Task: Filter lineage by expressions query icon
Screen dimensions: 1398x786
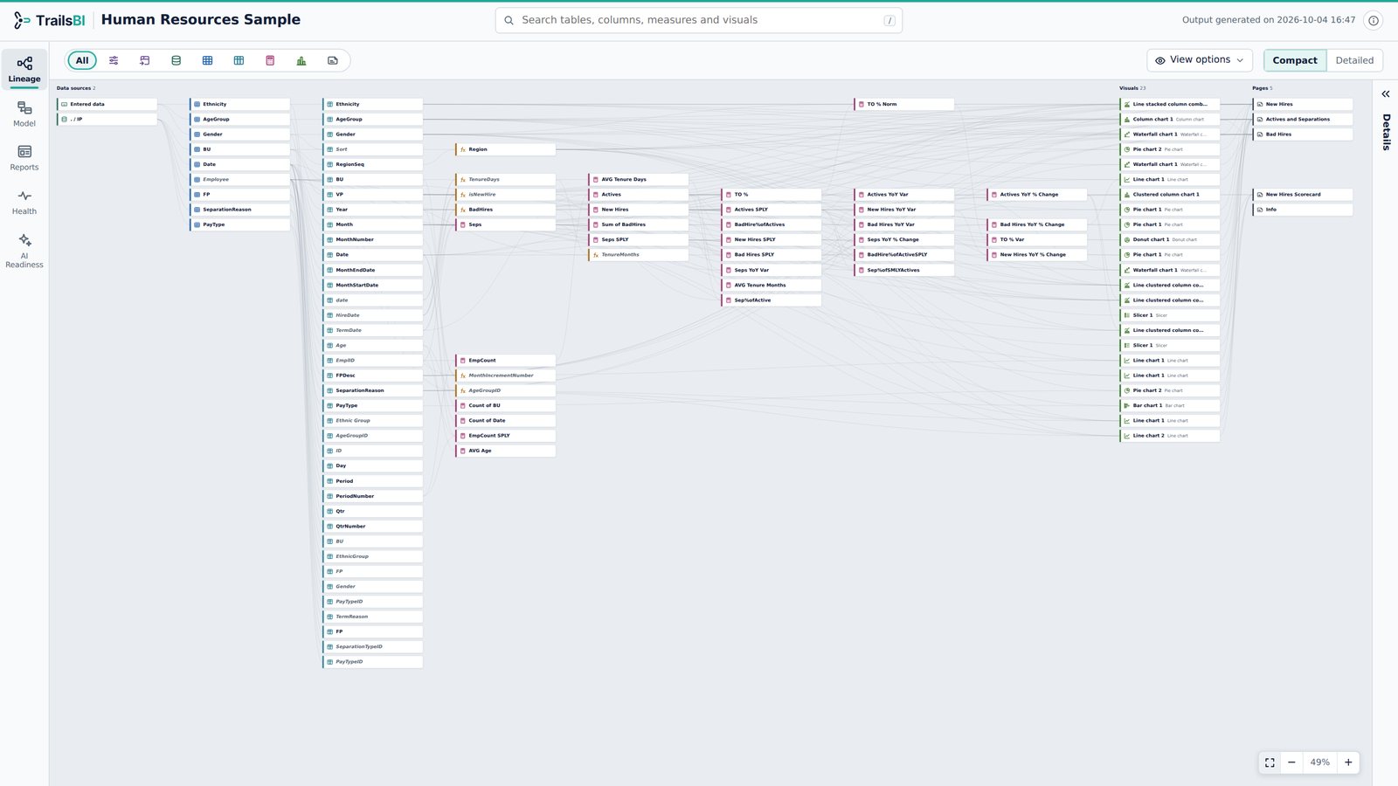Action: (x=145, y=60)
